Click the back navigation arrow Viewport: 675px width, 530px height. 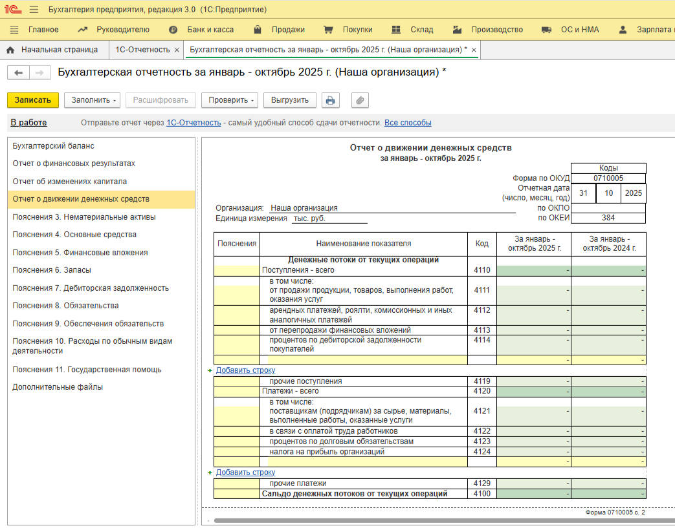tap(18, 73)
